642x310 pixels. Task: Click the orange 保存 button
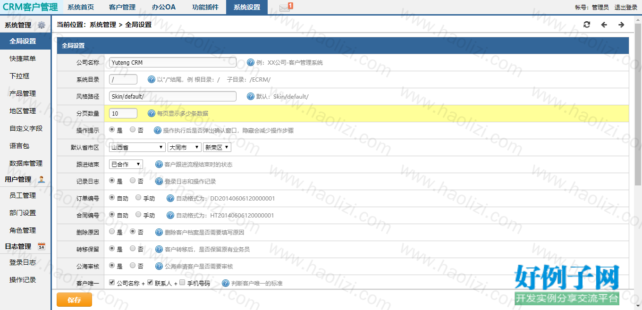coord(74,300)
